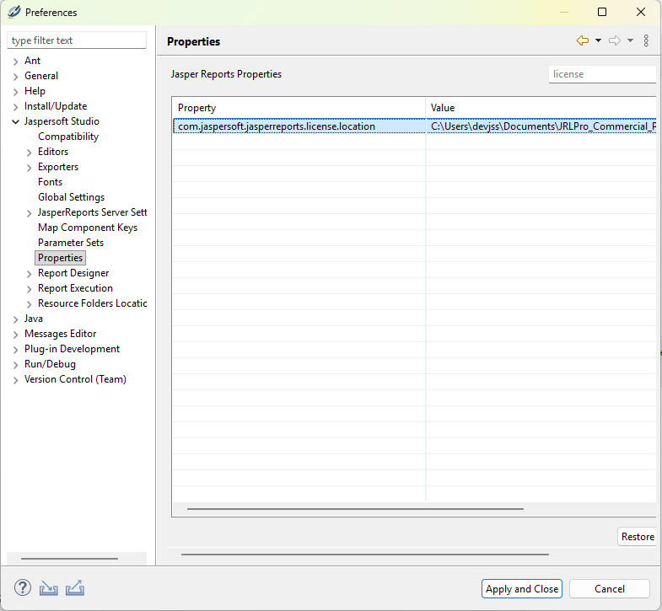Focus the type filter text field
662x611 pixels.
click(77, 40)
